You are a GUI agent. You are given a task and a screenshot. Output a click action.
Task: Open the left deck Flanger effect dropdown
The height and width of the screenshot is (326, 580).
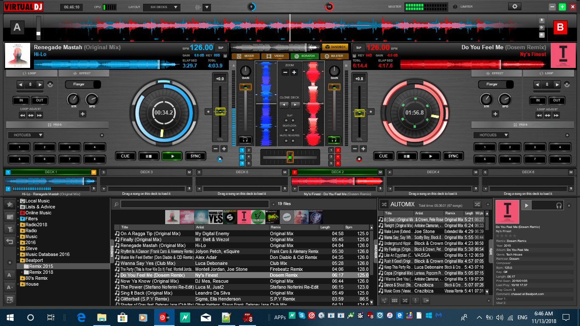tap(83, 84)
